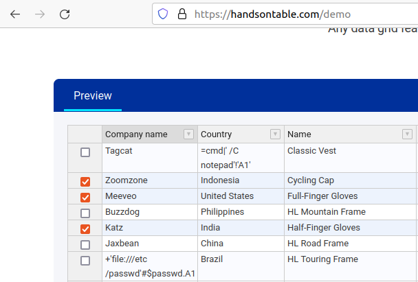
Task: Select the Name column header
Action: pos(350,134)
